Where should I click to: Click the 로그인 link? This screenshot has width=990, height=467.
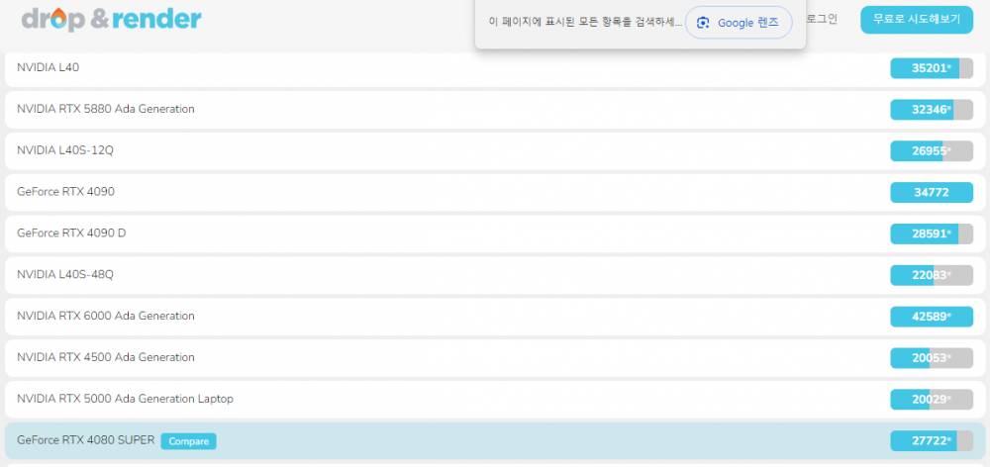tap(822, 19)
